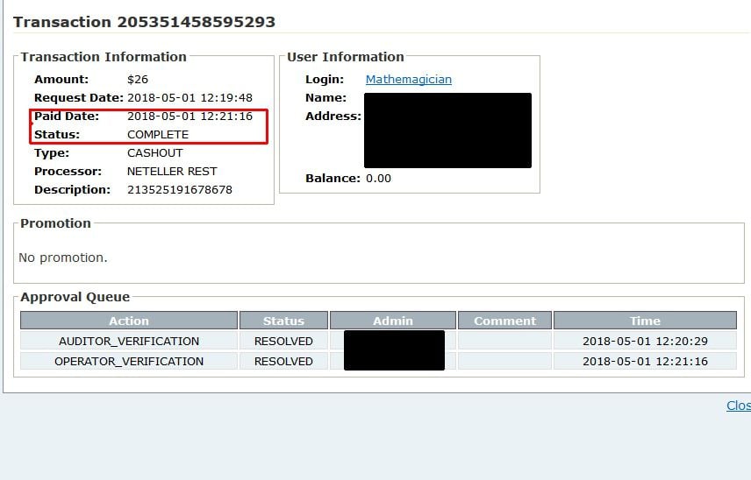
Task: Select the Comment column header
Action: point(504,321)
